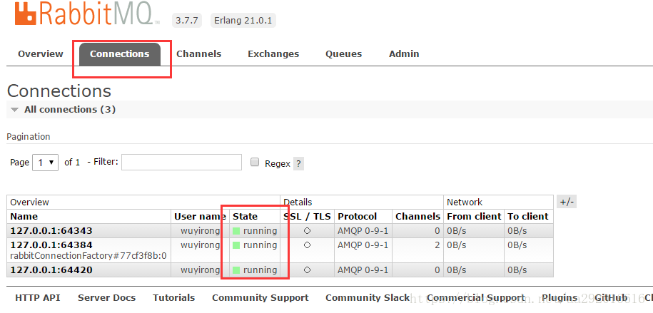Screen dimensions: 653x313
Task: Open the Admin tab
Action: [404, 54]
